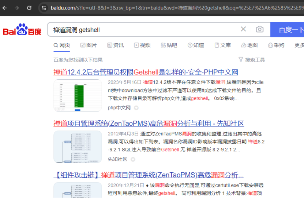Click the address bar URL

tap(177, 8)
